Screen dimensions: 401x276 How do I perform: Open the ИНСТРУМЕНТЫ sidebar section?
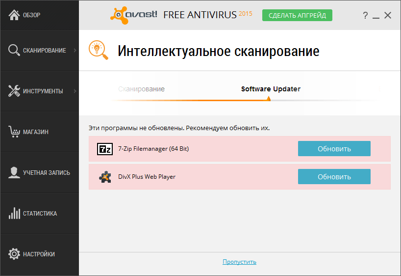coord(39,91)
